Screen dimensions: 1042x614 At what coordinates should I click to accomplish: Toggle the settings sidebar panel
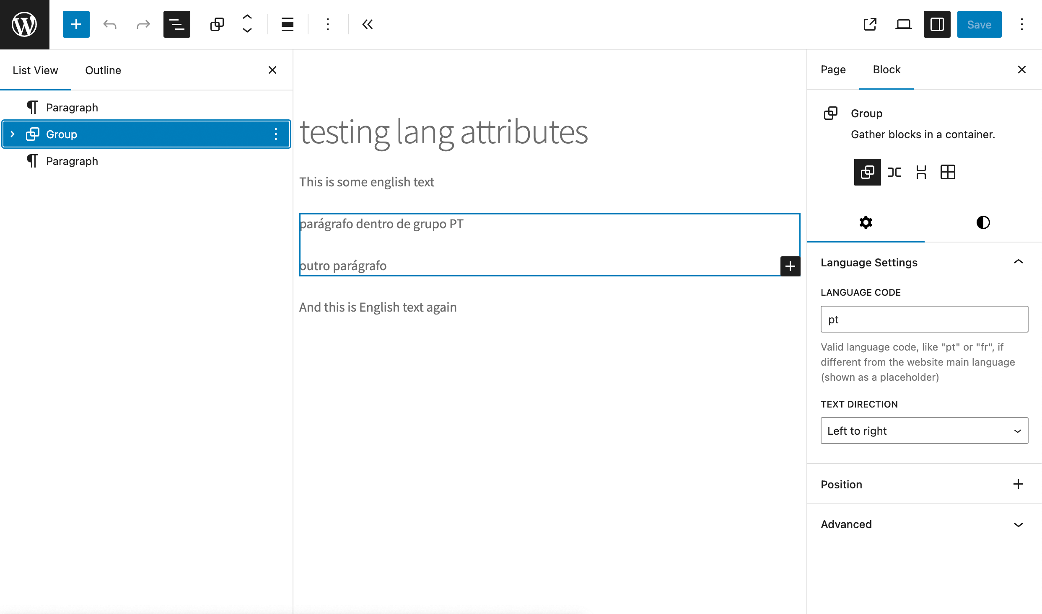coord(937,24)
